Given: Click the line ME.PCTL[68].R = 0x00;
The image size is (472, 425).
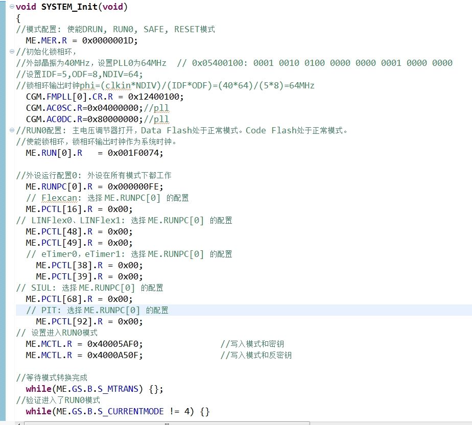Looking at the screenshot, I should (79, 299).
